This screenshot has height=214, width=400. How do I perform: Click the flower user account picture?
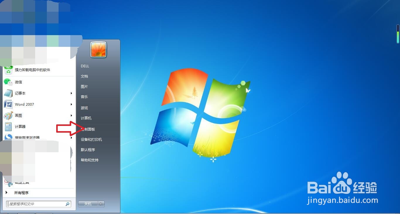click(98, 49)
